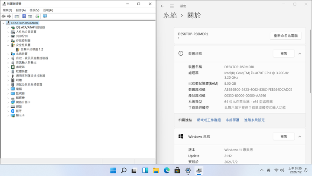Click the moon notification icon in tray
Viewport: 312px width, 176px height.
[305, 170]
